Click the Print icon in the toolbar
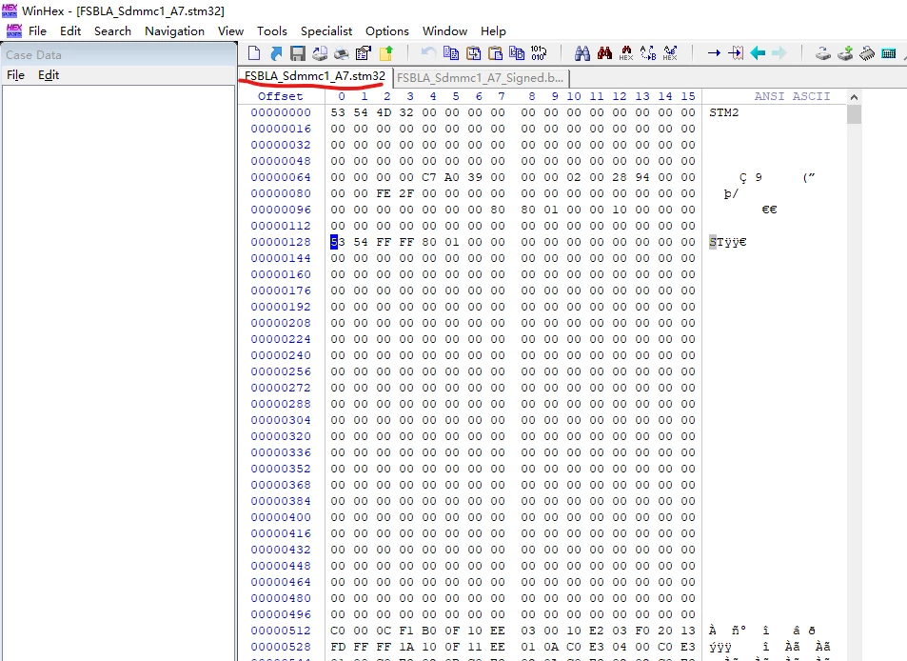Screen dimensions: 907x661 point(342,53)
